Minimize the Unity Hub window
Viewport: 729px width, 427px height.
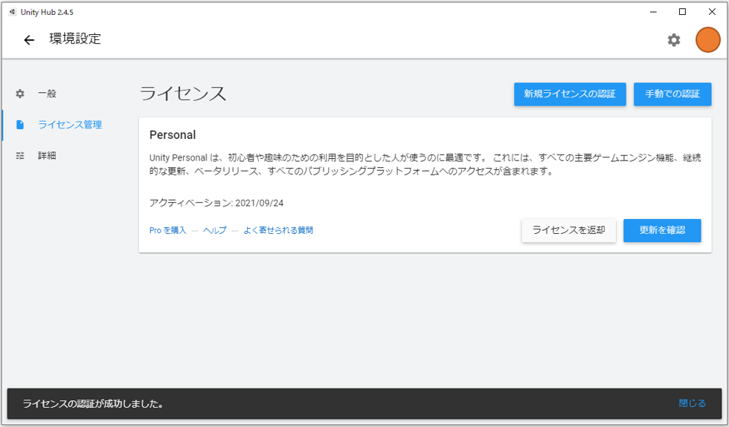[x=653, y=12]
